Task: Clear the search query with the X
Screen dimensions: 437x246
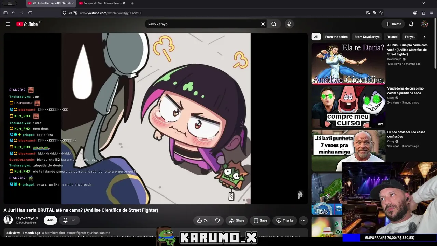Action: pyautogui.click(x=263, y=24)
